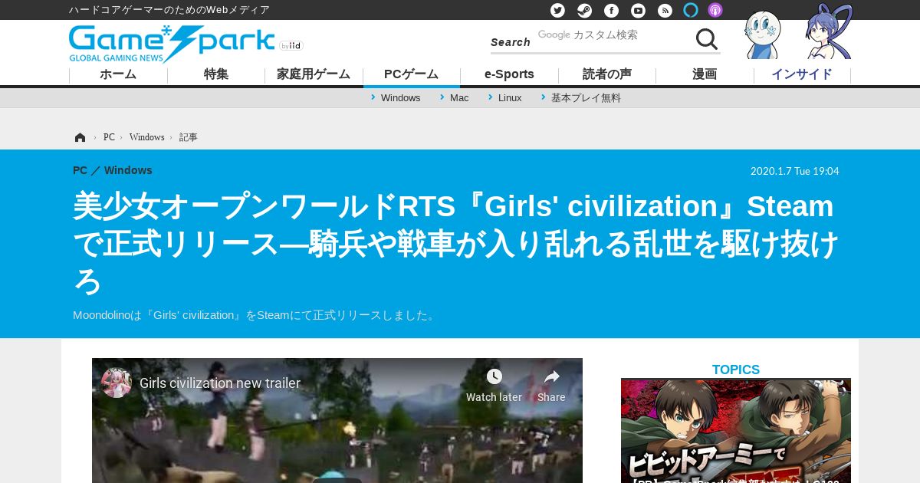Open the ホーム menu tab
Screen dimensions: 920x483
(x=118, y=74)
